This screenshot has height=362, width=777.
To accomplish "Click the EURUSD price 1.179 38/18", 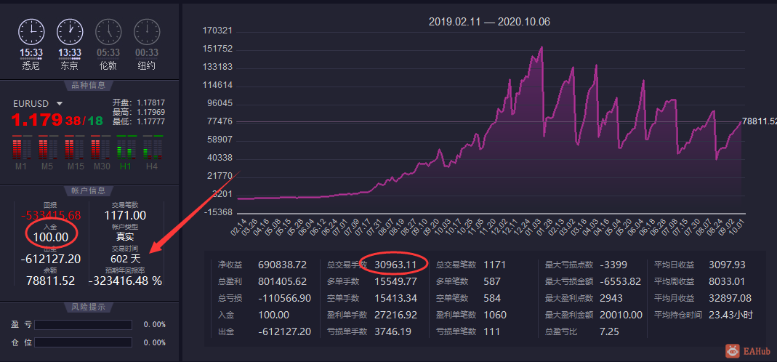I will tap(57, 119).
